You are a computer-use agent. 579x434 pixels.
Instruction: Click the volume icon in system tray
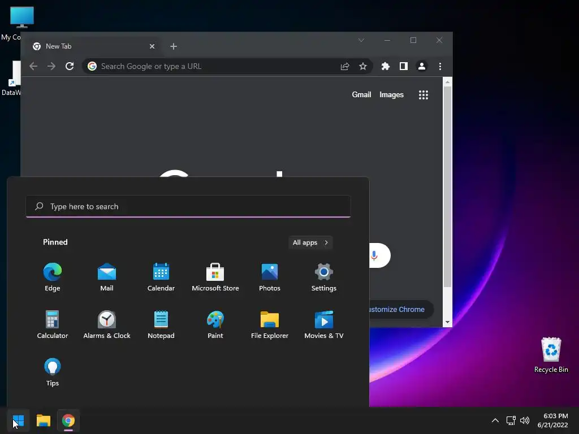coord(524,420)
